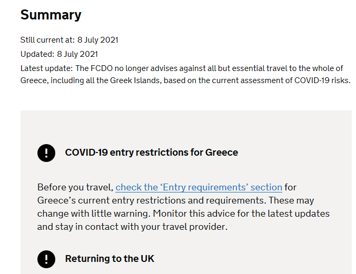356x274 pixels.
Task: Select the 'COVID-19 entry restrictions for Greece' heading
Action: [x=151, y=153]
